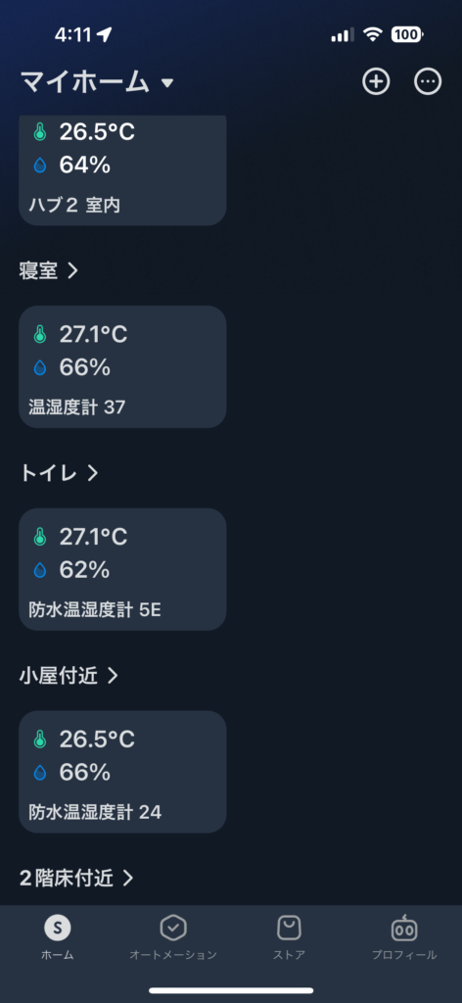Tap the humidity droplet icon on 防水温湿度計 5E
The height and width of the screenshot is (1003, 462).
40,570
